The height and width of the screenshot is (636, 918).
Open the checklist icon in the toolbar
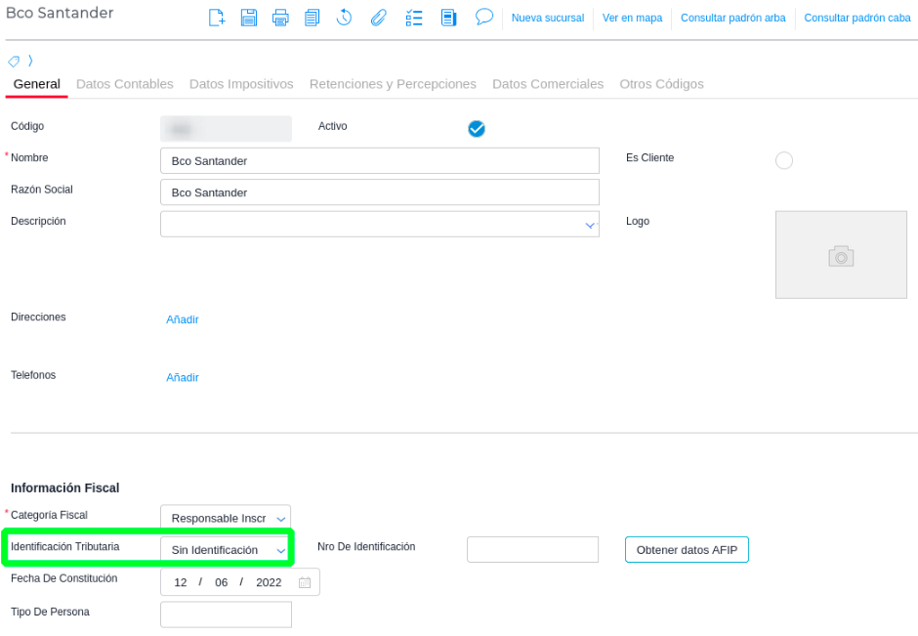(414, 18)
